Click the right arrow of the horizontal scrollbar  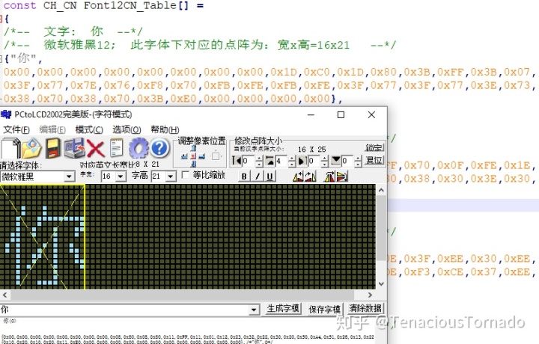371,295
